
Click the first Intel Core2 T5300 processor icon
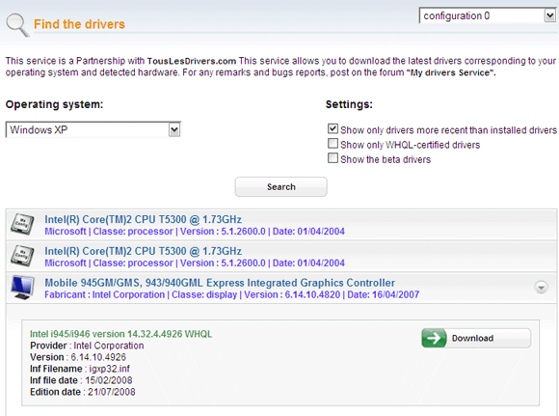(22, 224)
